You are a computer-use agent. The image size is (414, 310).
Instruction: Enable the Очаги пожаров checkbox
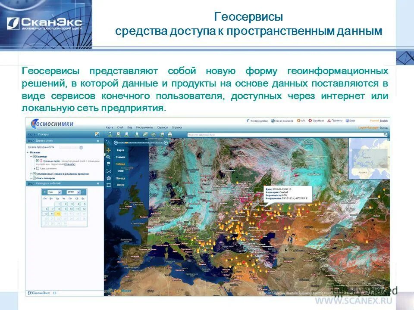[34, 178]
